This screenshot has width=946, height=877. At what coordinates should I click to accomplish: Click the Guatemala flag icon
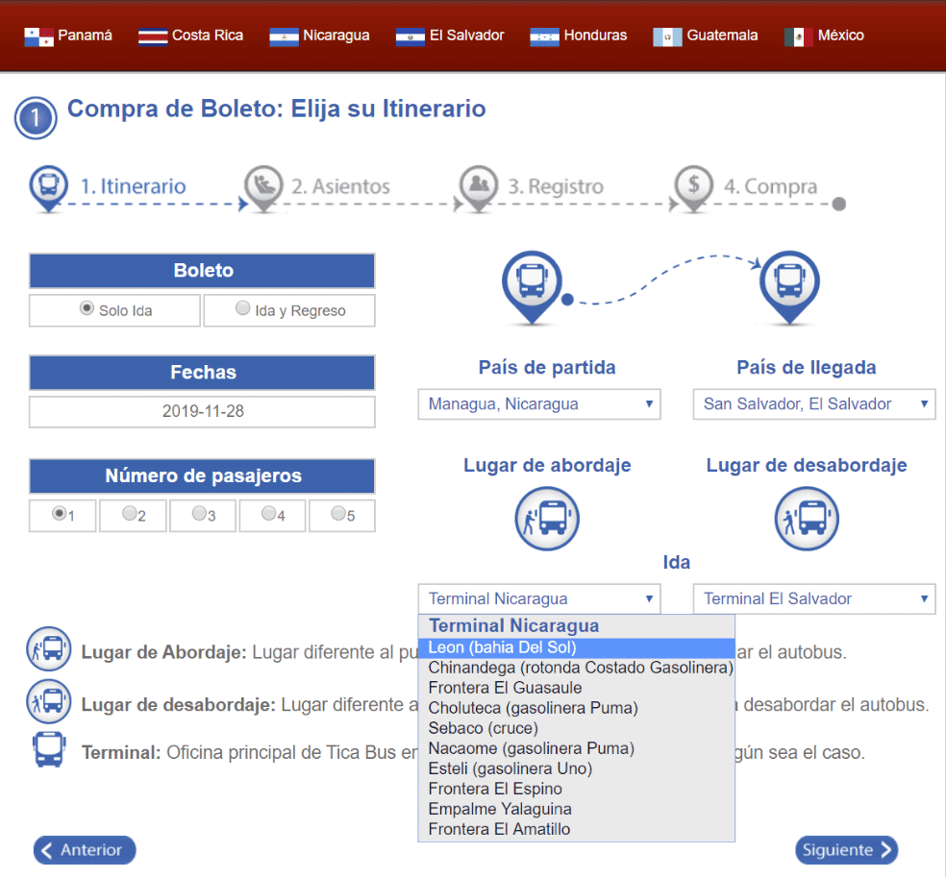667,37
